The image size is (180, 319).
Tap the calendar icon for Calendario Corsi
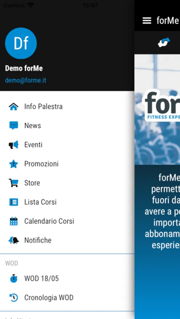pyautogui.click(x=13, y=221)
